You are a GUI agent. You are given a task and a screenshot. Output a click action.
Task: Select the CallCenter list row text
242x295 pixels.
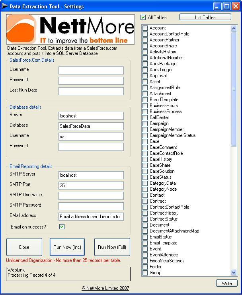(x=159, y=117)
